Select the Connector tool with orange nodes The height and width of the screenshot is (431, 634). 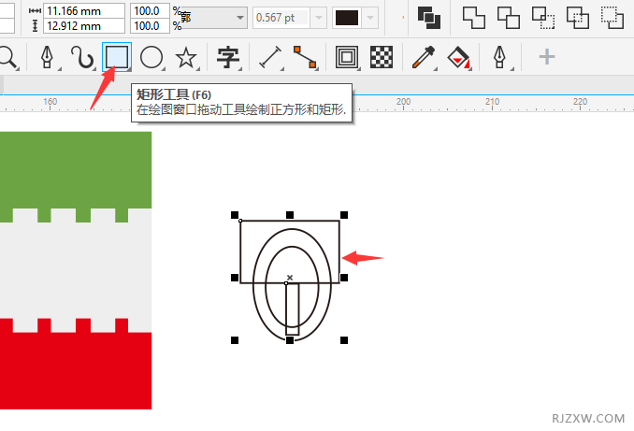(x=305, y=57)
